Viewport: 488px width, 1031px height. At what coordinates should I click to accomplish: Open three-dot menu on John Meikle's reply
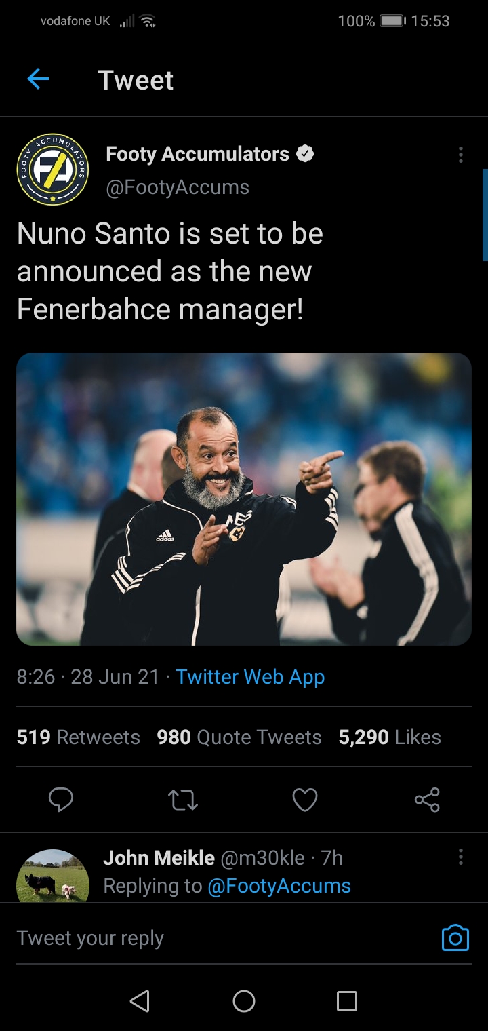(461, 857)
